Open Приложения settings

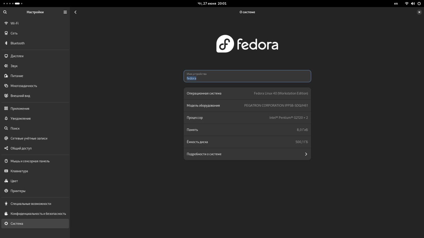point(35,109)
